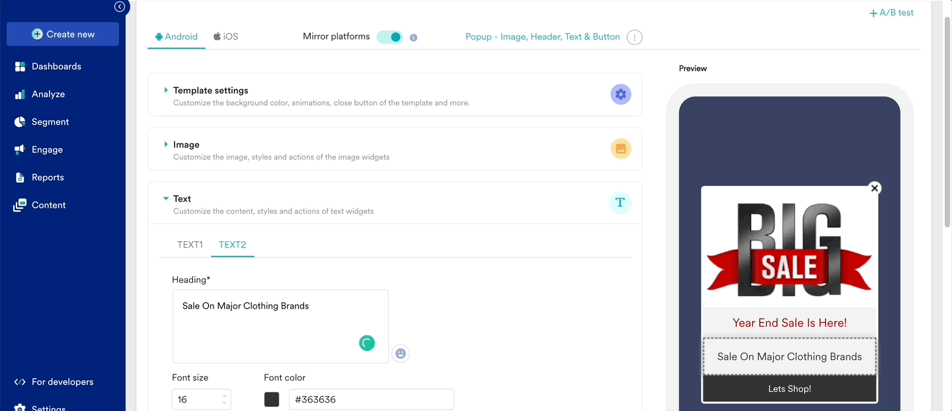Select the TEXT1 tab
952x411 pixels.
(190, 244)
